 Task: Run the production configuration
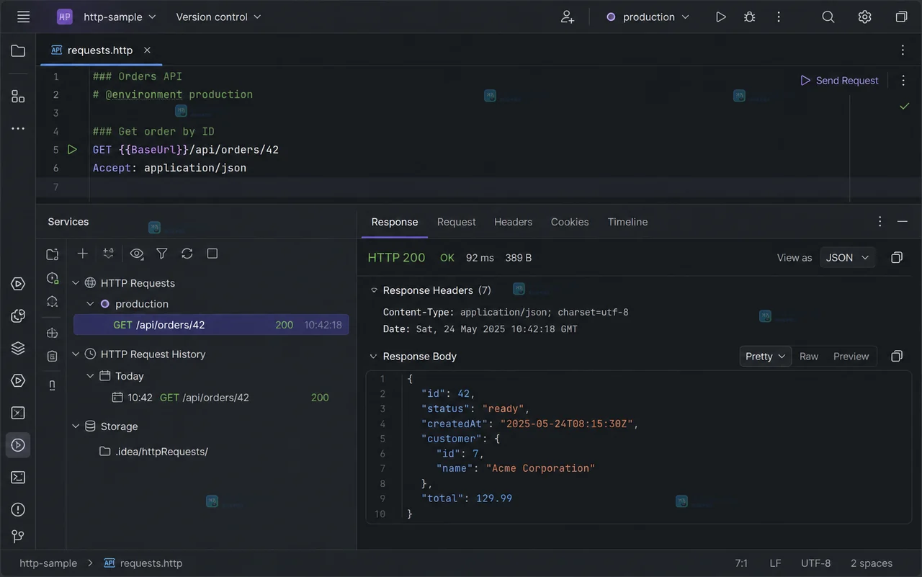coord(720,17)
